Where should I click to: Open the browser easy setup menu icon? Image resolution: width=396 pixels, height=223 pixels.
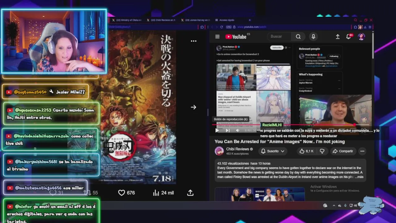pos(370,27)
